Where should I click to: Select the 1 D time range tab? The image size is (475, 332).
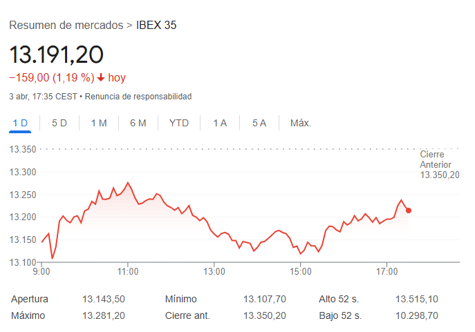pyautogui.click(x=20, y=124)
